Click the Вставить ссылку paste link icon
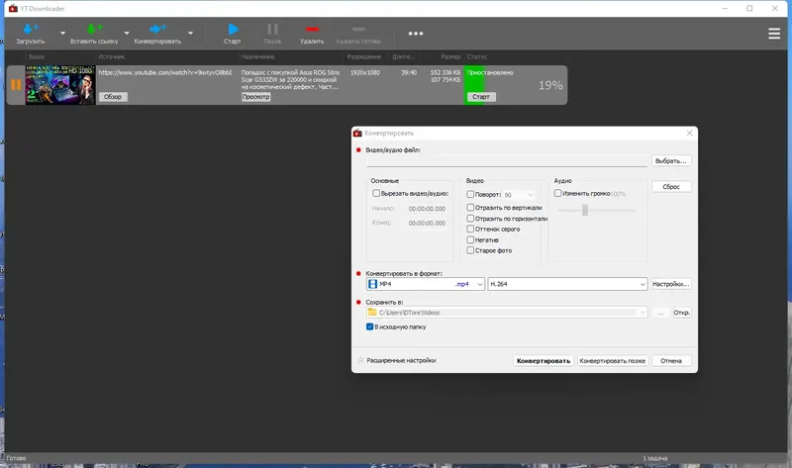The image size is (792, 468). click(94, 29)
